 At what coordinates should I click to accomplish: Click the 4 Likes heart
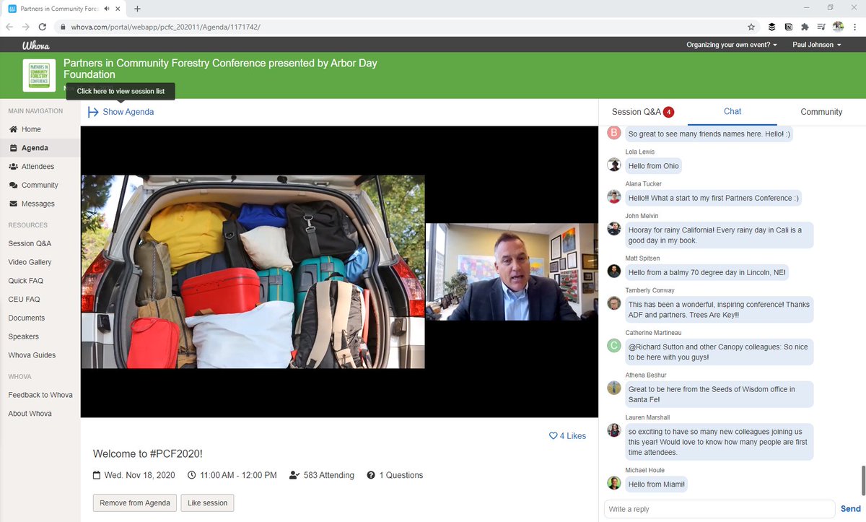coord(554,436)
